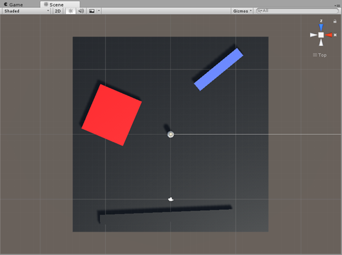Open the panel options menu icon
Viewport: 342px width, 255px height.
pos(338,5)
